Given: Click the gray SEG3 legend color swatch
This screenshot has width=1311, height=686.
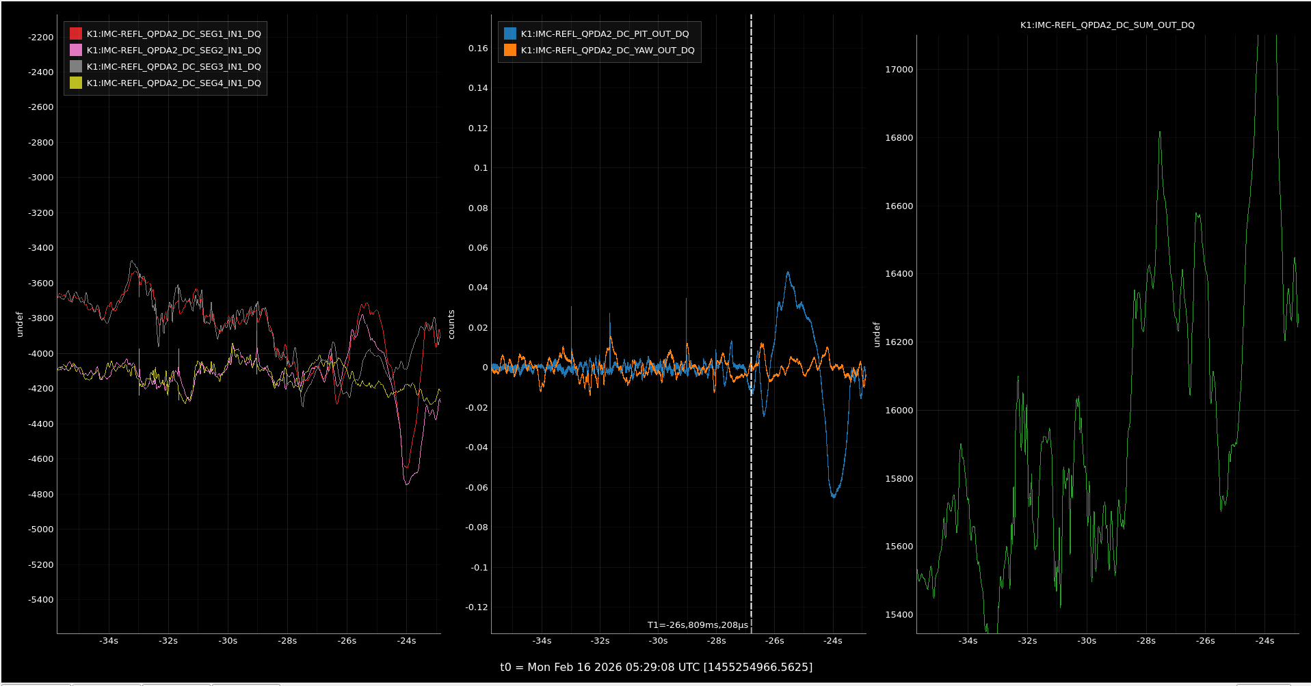Looking at the screenshot, I should [76, 66].
